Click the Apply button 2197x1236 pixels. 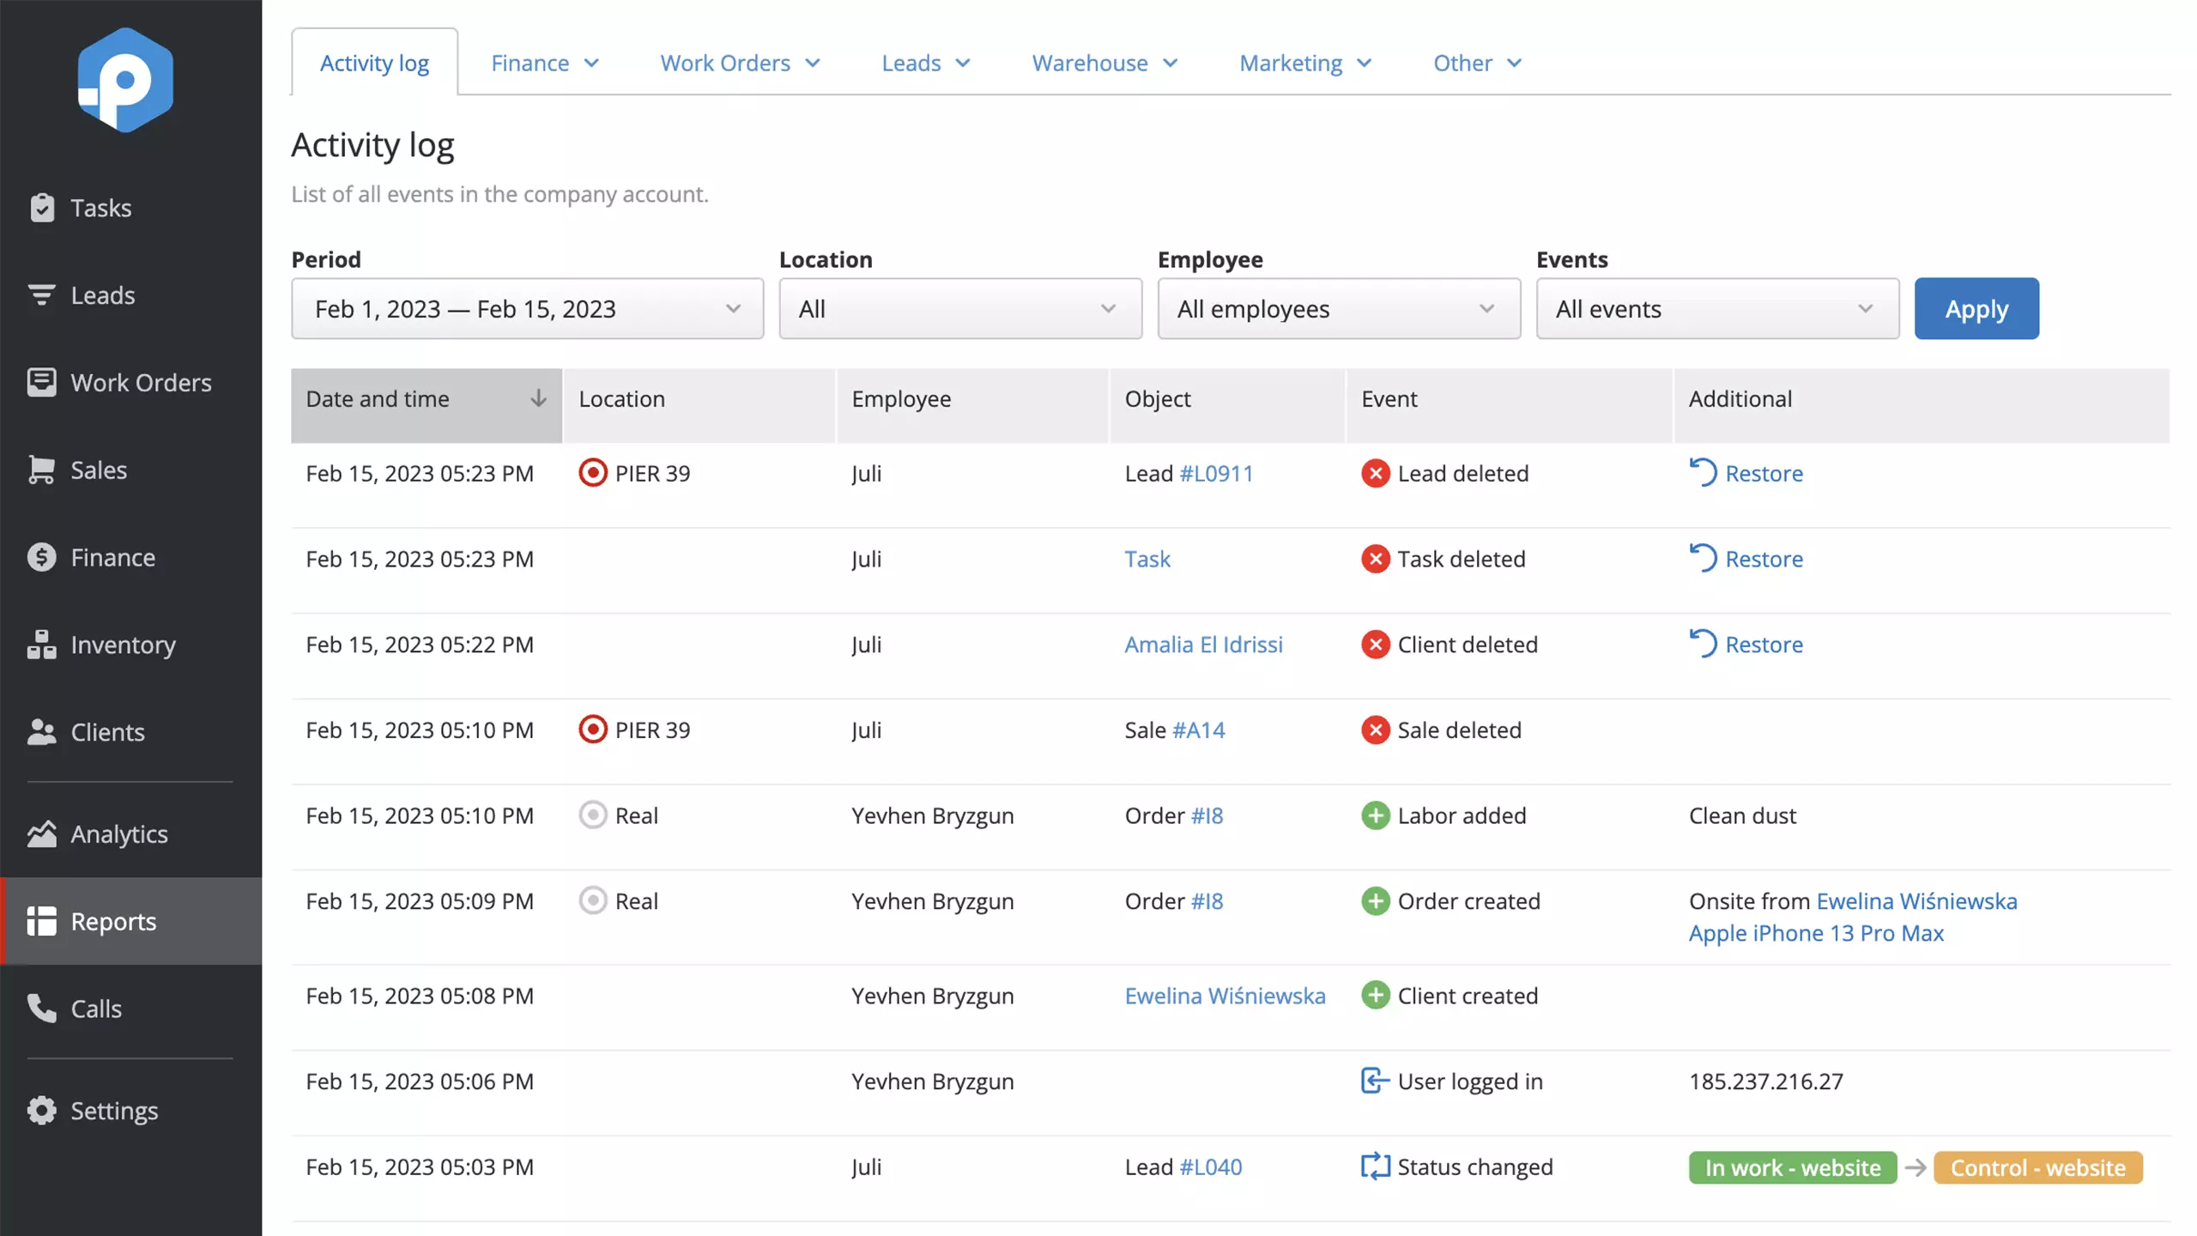tap(1976, 308)
